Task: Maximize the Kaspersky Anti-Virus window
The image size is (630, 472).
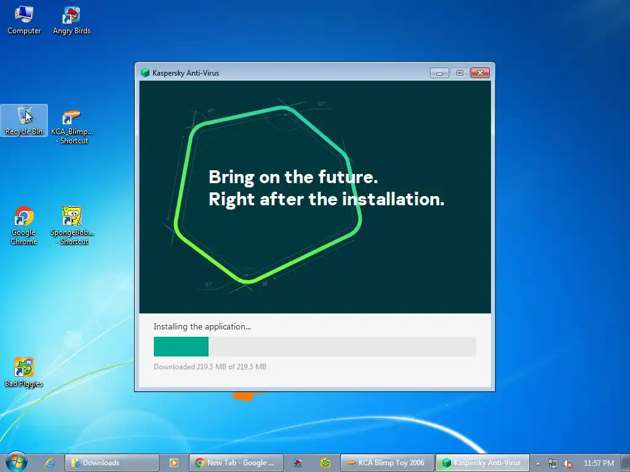Action: pos(460,73)
